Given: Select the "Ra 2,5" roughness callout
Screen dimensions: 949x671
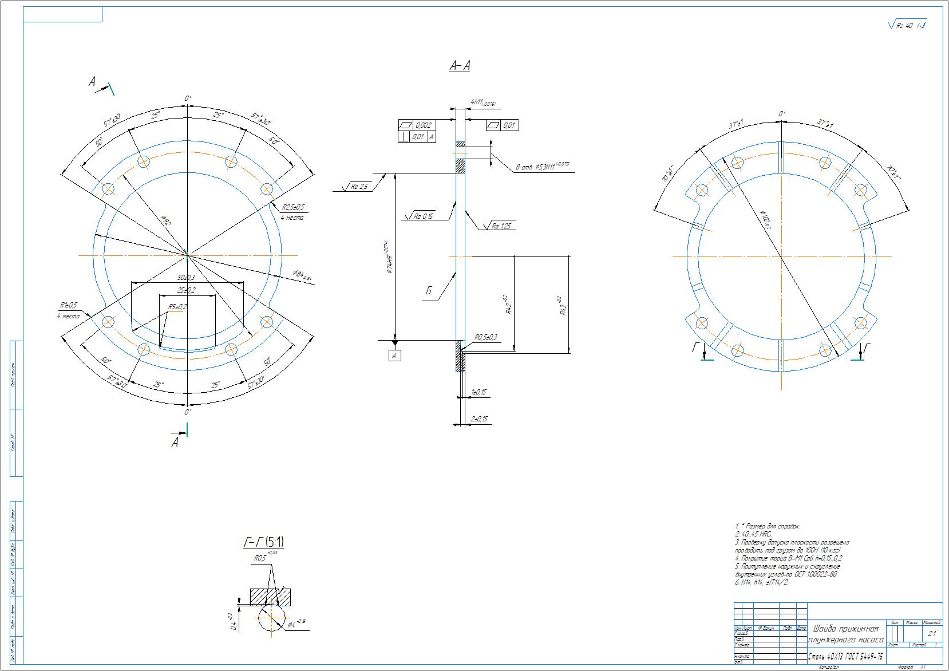Looking at the screenshot, I should [x=358, y=187].
